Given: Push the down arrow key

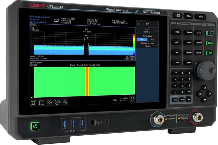Looking at the screenshot, I should tap(204, 99).
